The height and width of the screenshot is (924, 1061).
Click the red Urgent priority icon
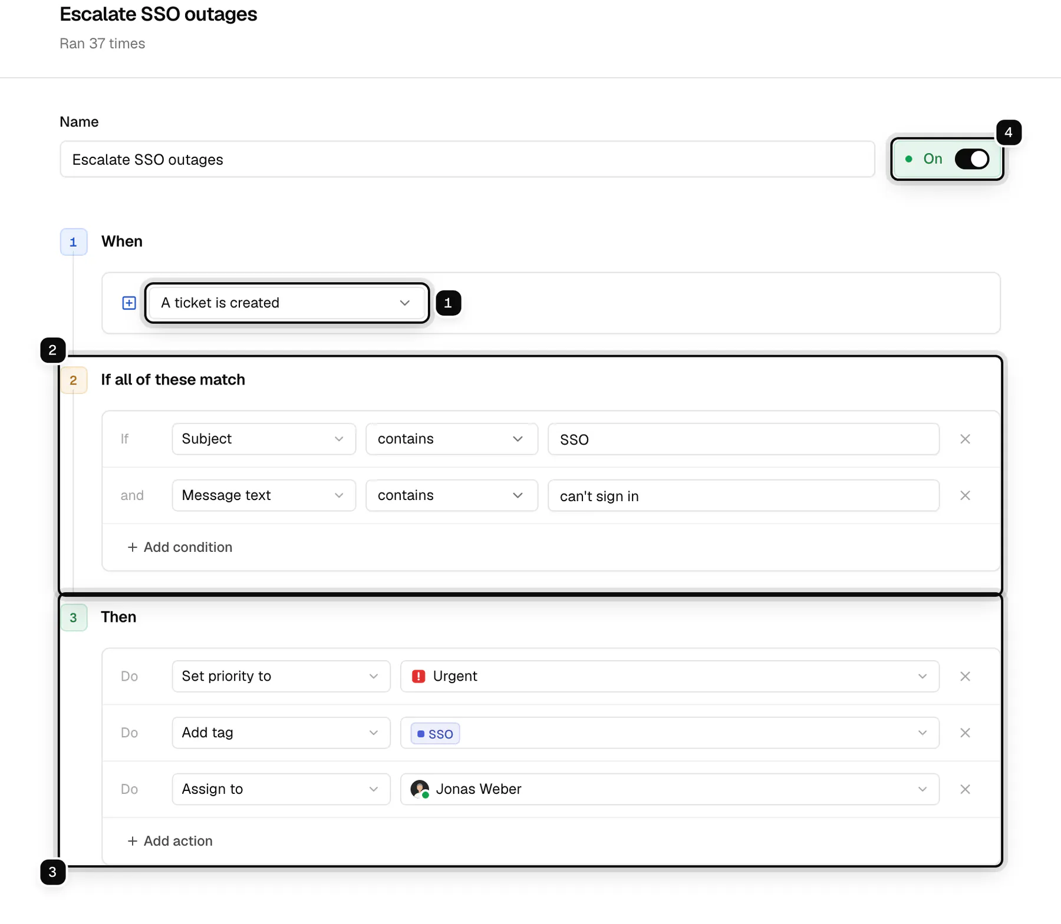click(x=419, y=676)
